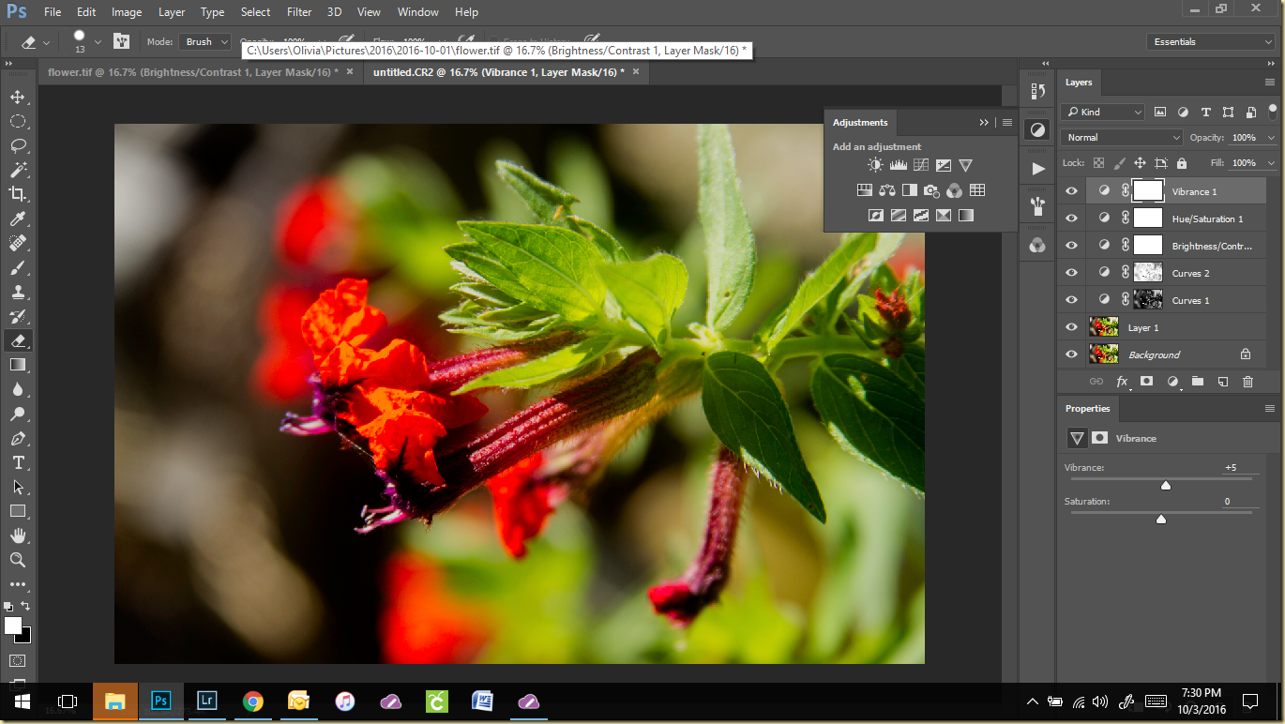Screen dimensions: 1285x724
Task: Hide the Background layer
Action: coord(1071,354)
